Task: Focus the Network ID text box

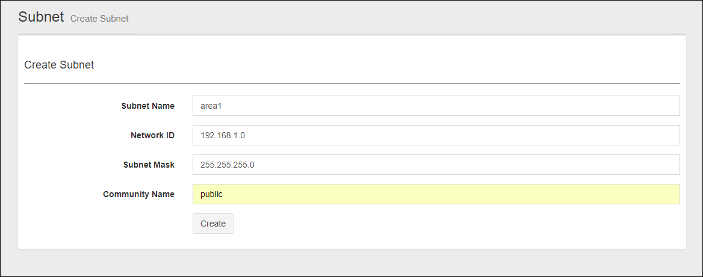Action: [436, 135]
